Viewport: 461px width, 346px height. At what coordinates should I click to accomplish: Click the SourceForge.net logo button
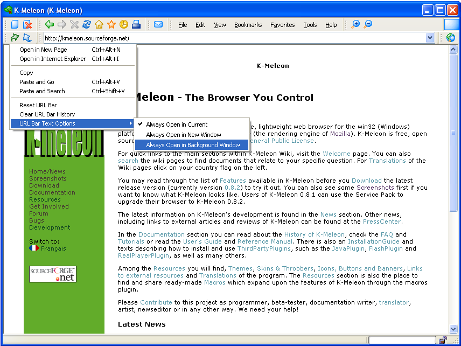click(x=52, y=274)
